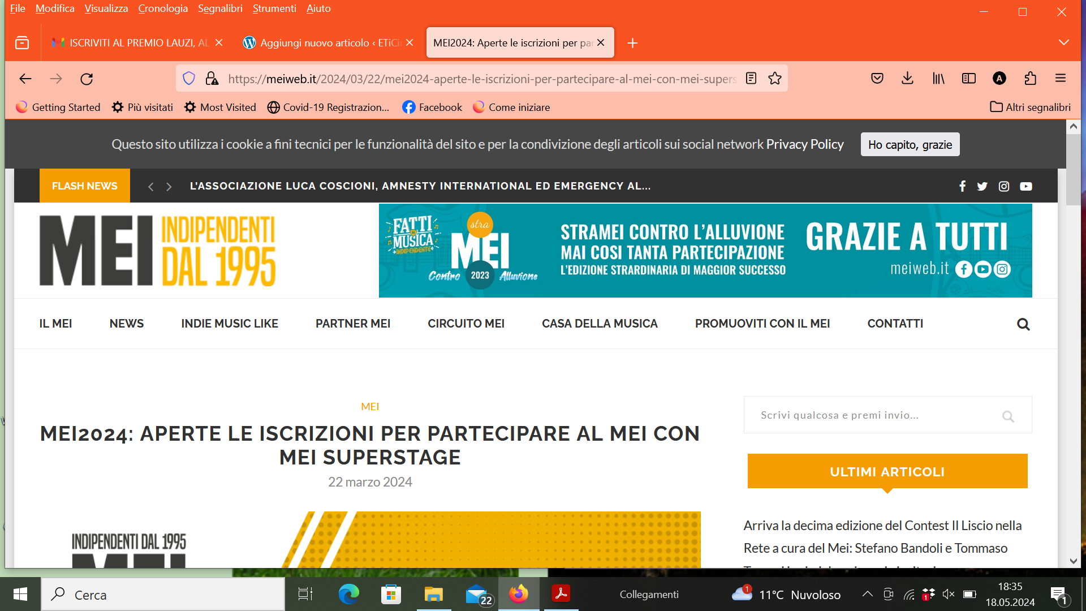1086x611 pixels.
Task: Open Getting Started bookmark
Action: (x=58, y=107)
